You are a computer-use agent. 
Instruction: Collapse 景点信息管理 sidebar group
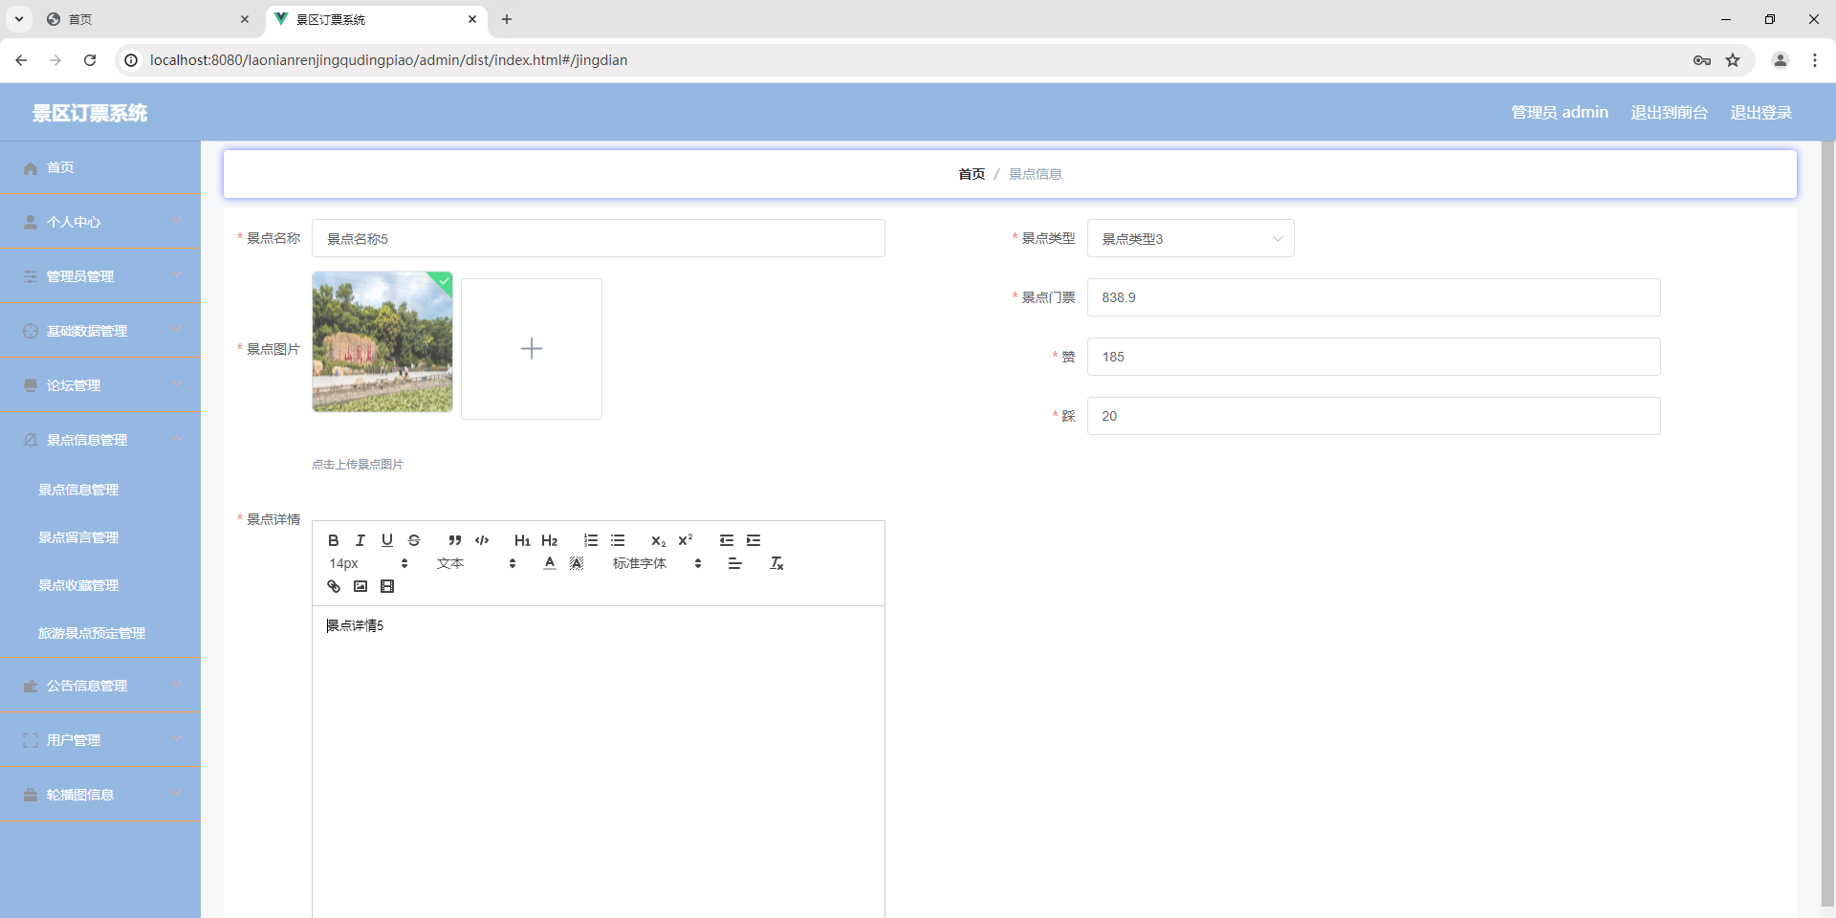pyautogui.click(x=100, y=440)
